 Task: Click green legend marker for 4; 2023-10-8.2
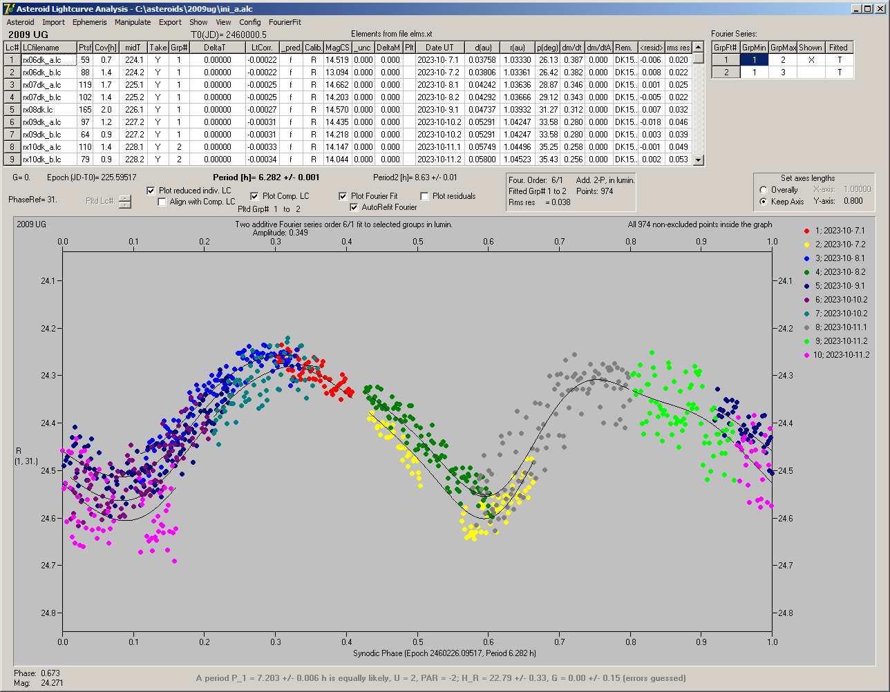(x=807, y=272)
